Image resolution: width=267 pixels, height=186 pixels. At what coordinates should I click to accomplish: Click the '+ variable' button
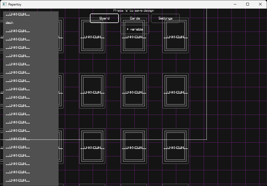135,29
